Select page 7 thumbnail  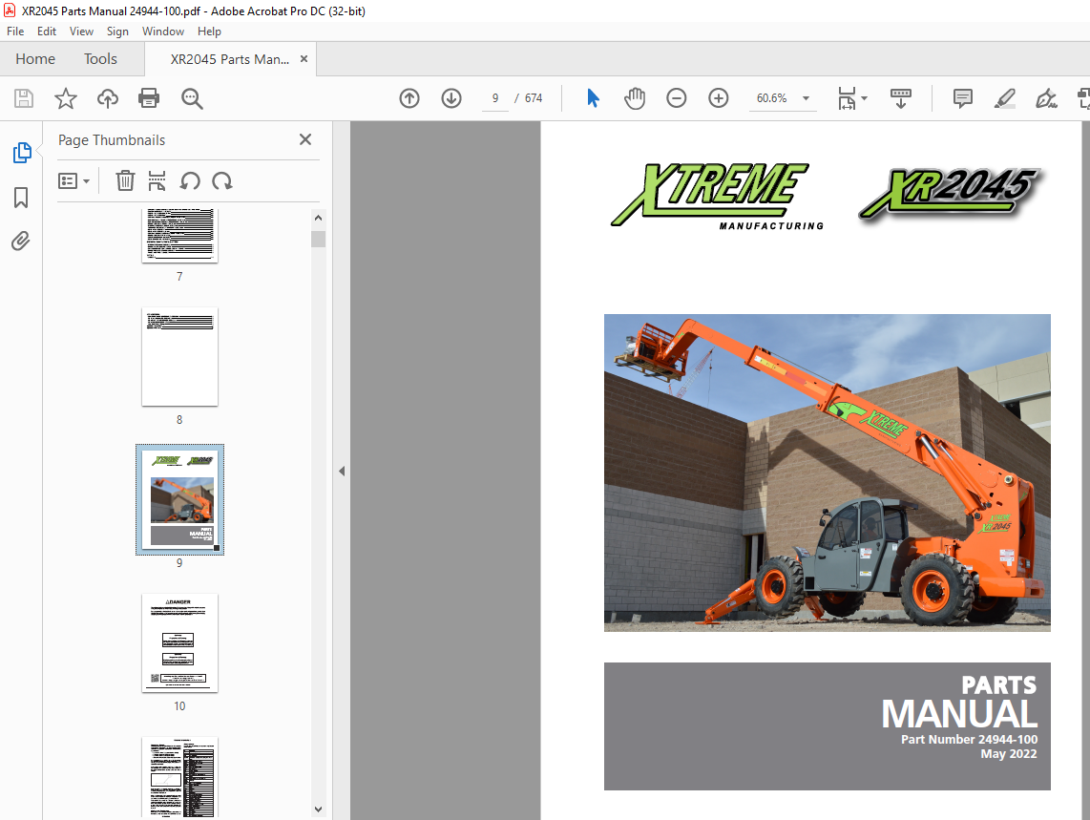180,235
